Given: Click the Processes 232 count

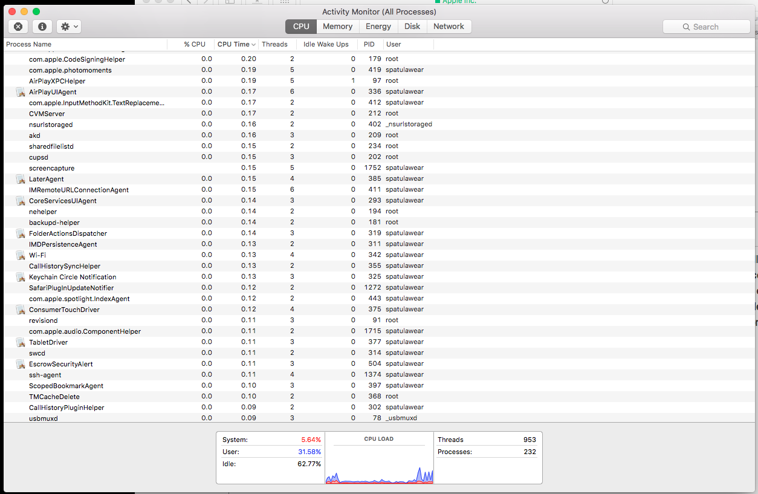Looking at the screenshot, I should (x=530, y=452).
